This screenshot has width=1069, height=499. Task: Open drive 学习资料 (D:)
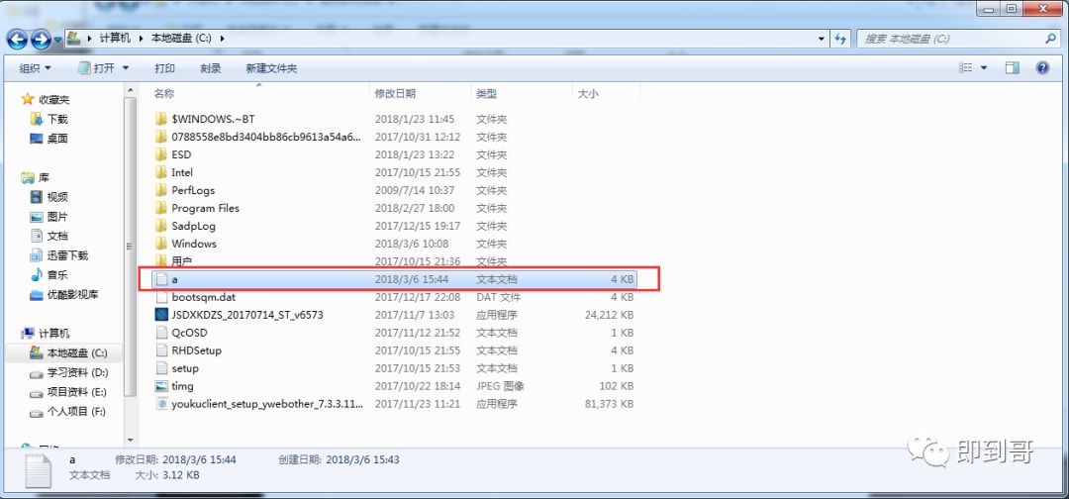coord(68,373)
